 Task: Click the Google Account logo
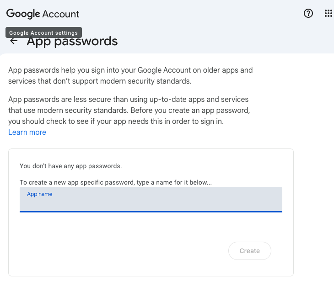pos(43,14)
